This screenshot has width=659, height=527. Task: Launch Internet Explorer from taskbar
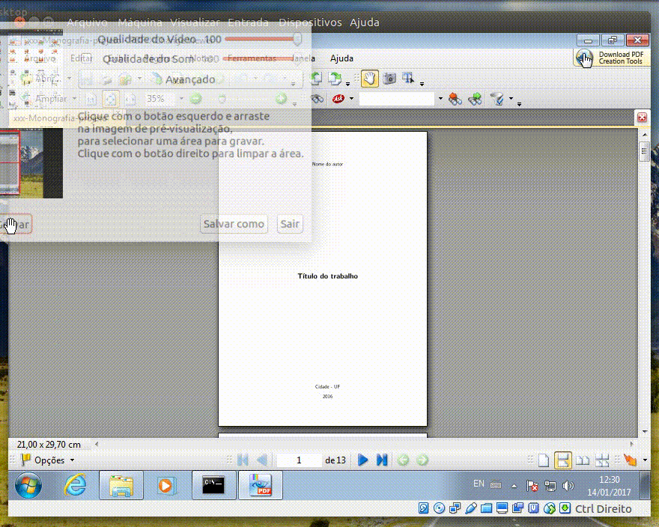pos(75,485)
